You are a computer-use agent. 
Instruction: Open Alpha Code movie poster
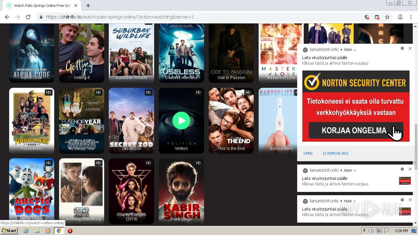(x=32, y=53)
